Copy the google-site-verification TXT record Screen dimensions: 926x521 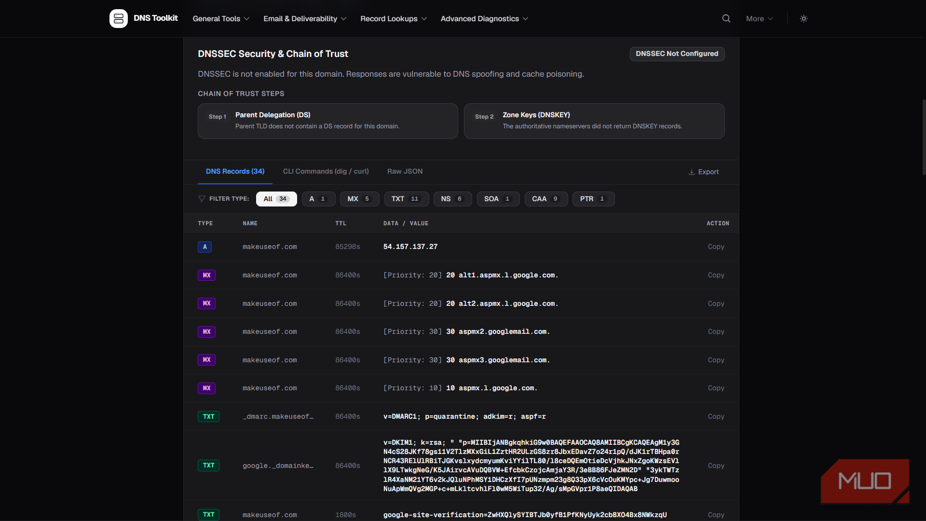coord(716,515)
